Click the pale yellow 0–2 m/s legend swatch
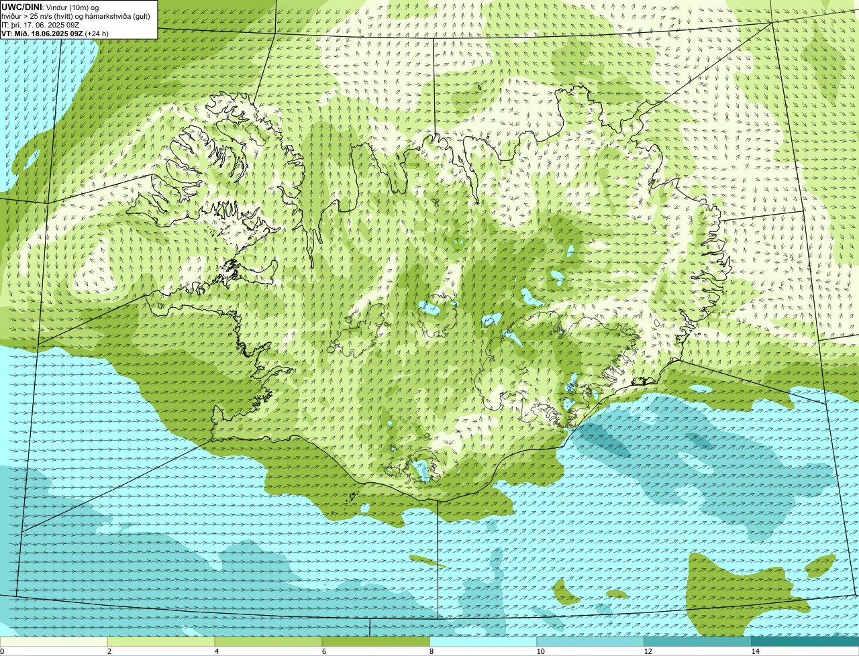The image size is (859, 656). 54,642
